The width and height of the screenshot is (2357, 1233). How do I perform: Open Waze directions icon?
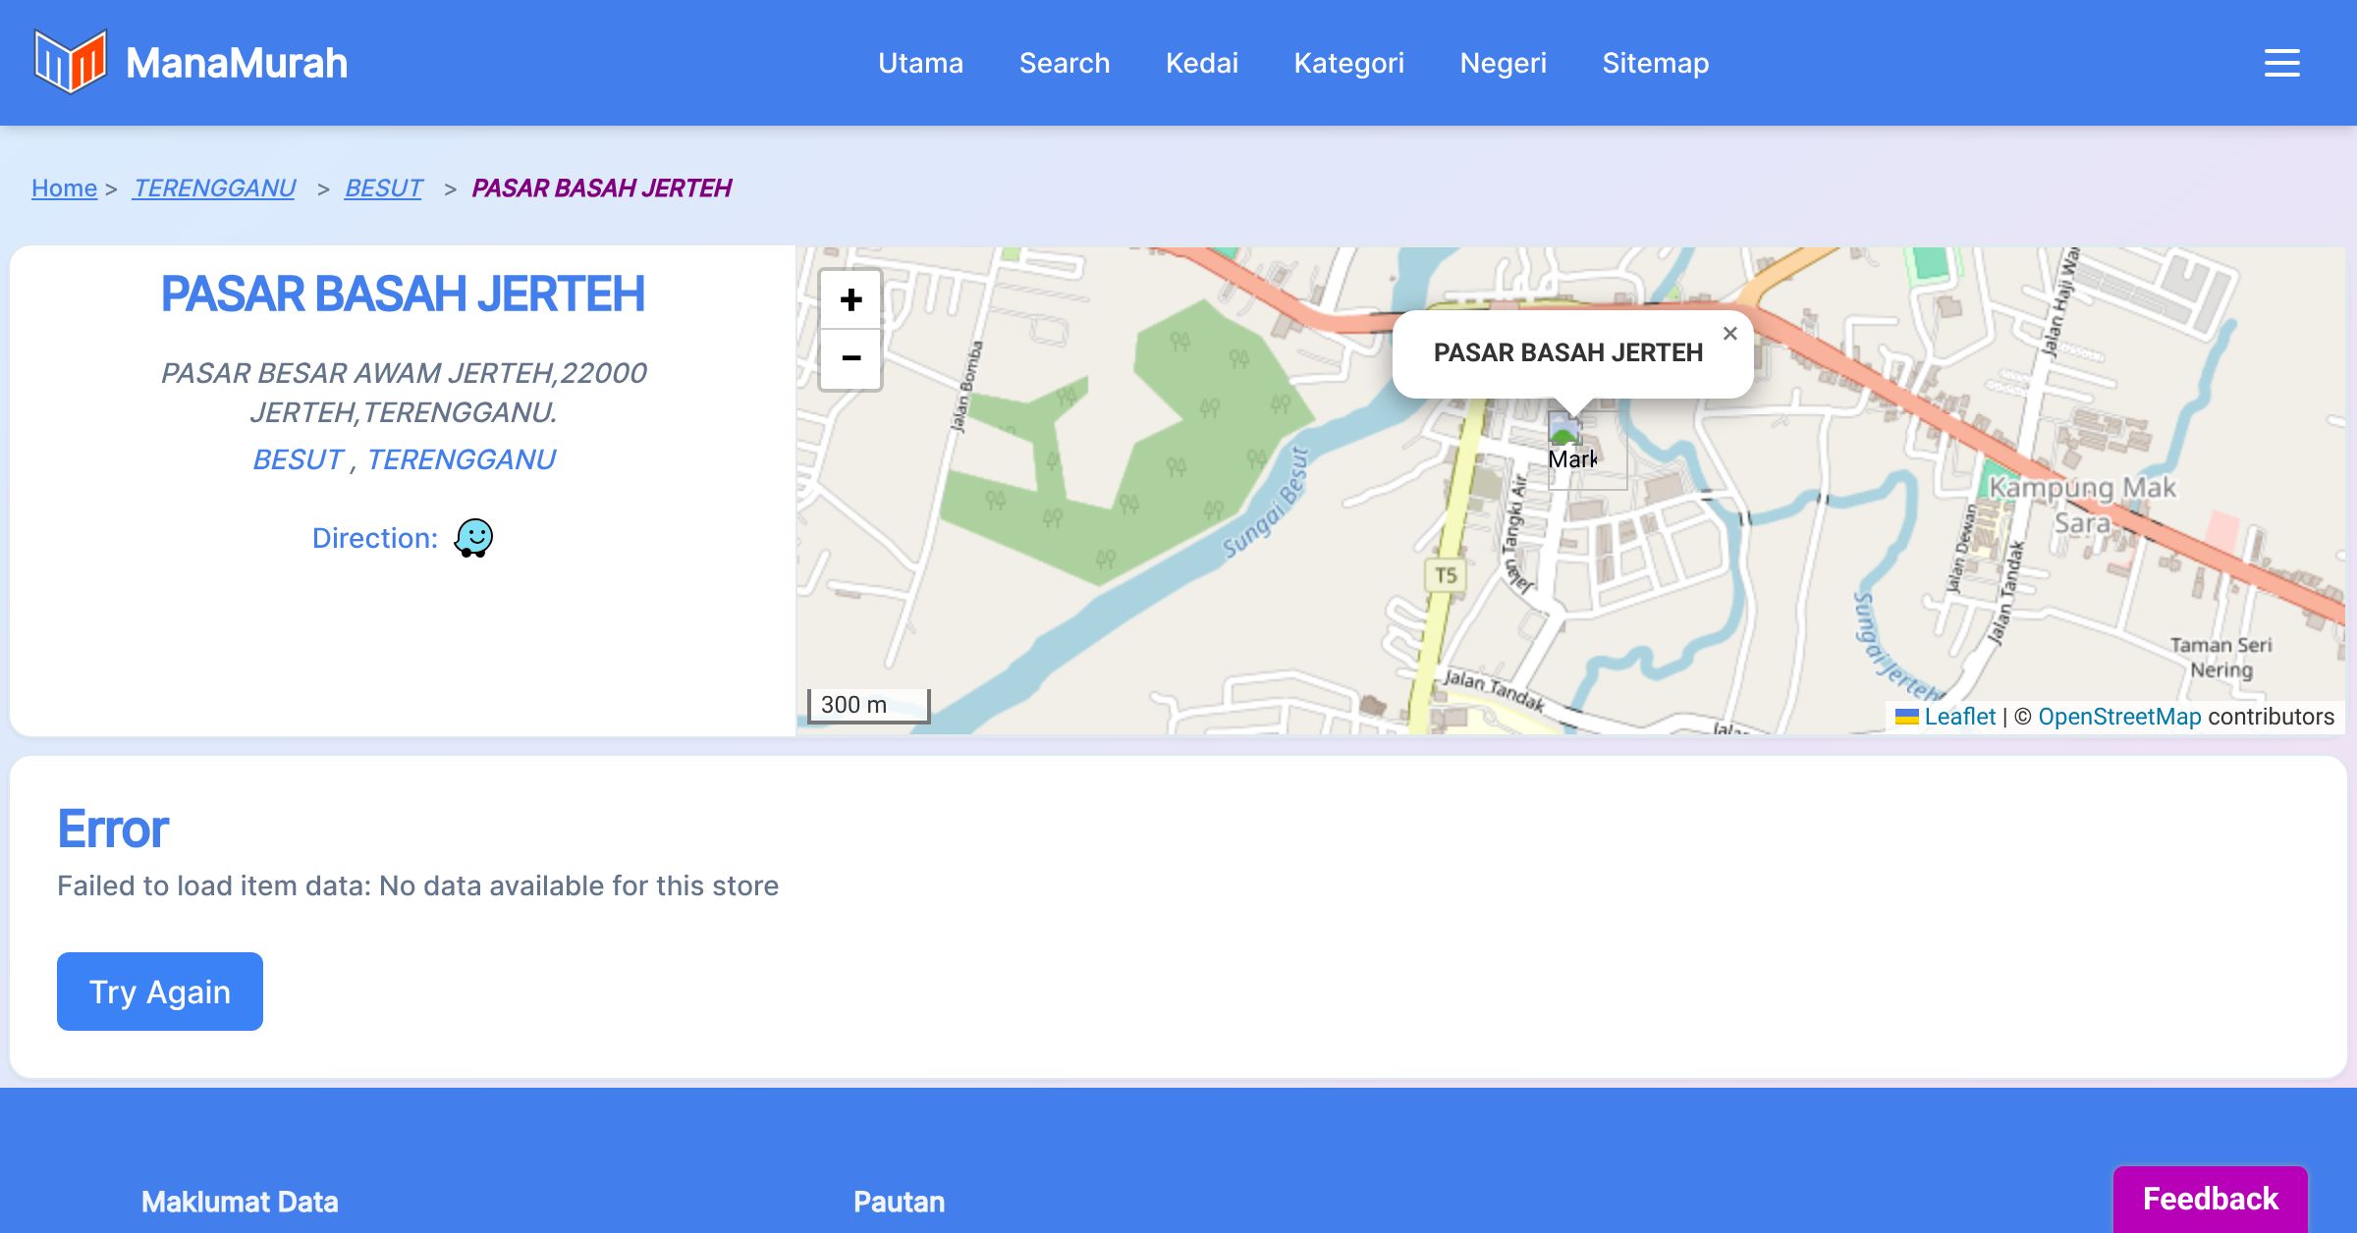coord(473,538)
